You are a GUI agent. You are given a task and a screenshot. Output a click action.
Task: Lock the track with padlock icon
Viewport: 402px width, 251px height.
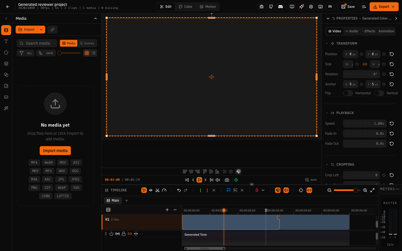(x=124, y=234)
